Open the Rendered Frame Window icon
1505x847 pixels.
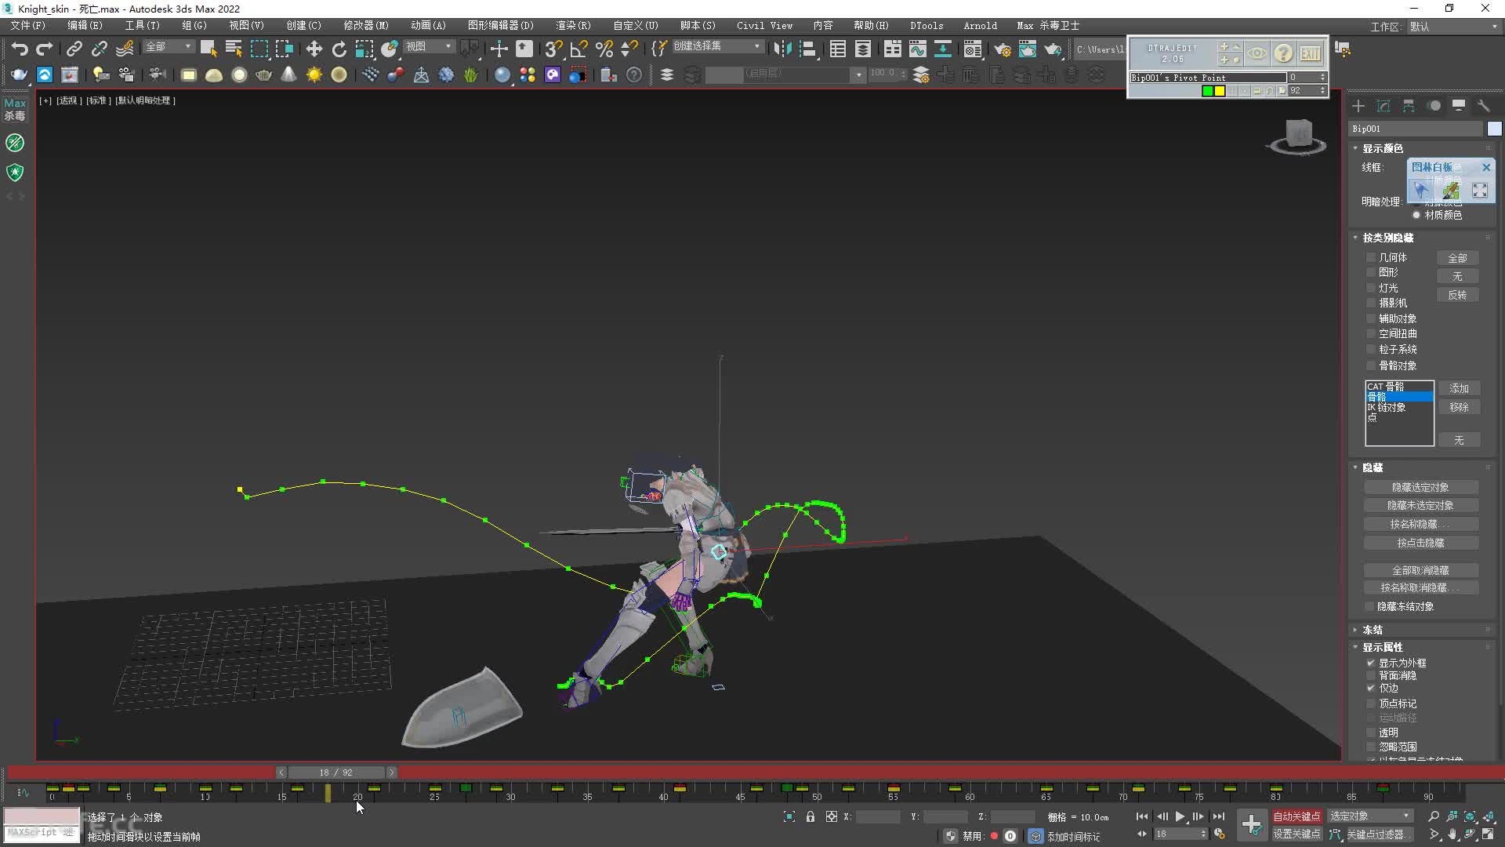(1028, 49)
